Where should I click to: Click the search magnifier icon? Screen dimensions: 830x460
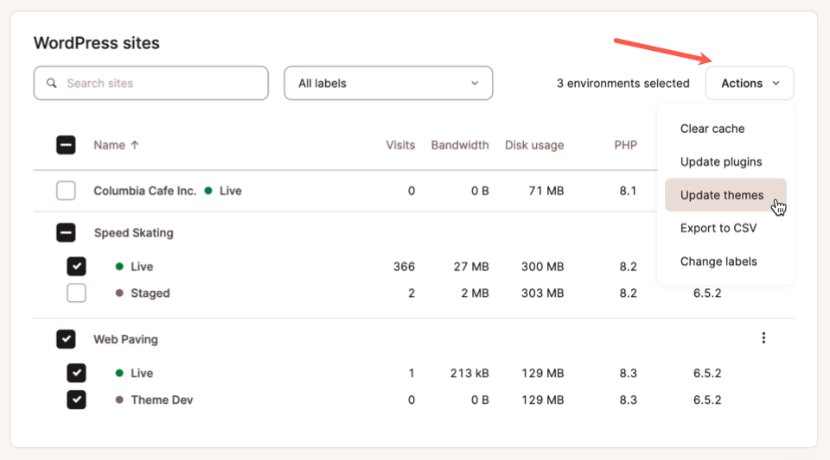click(x=51, y=84)
